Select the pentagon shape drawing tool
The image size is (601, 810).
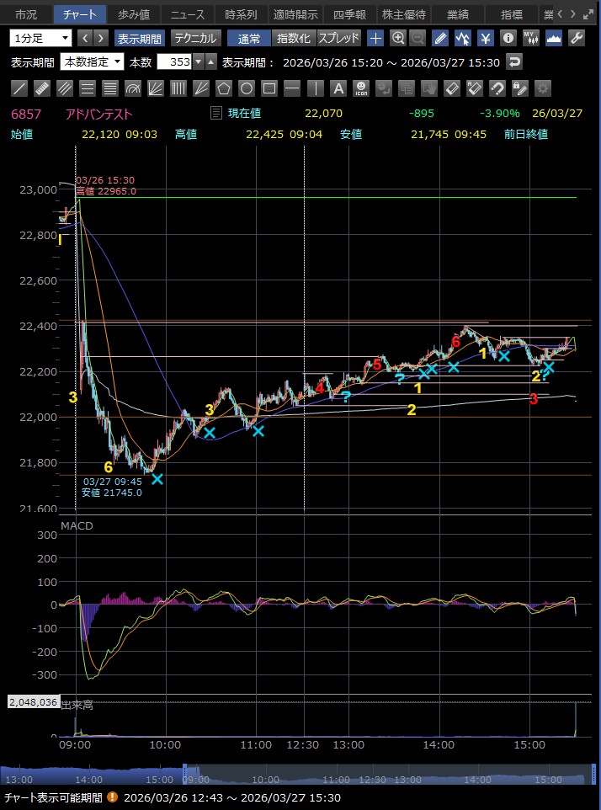pos(224,88)
